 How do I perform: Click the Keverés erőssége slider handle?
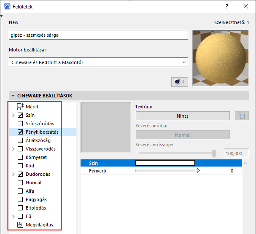pos(214,153)
